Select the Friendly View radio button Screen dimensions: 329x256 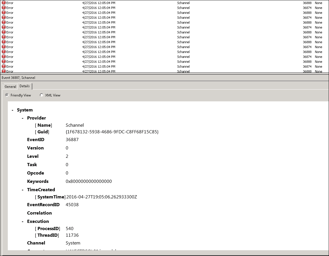click(x=7, y=95)
